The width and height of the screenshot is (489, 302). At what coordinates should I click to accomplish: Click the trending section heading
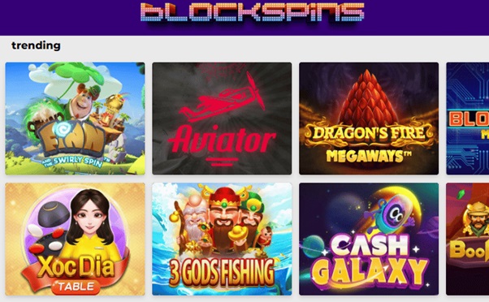[37, 45]
